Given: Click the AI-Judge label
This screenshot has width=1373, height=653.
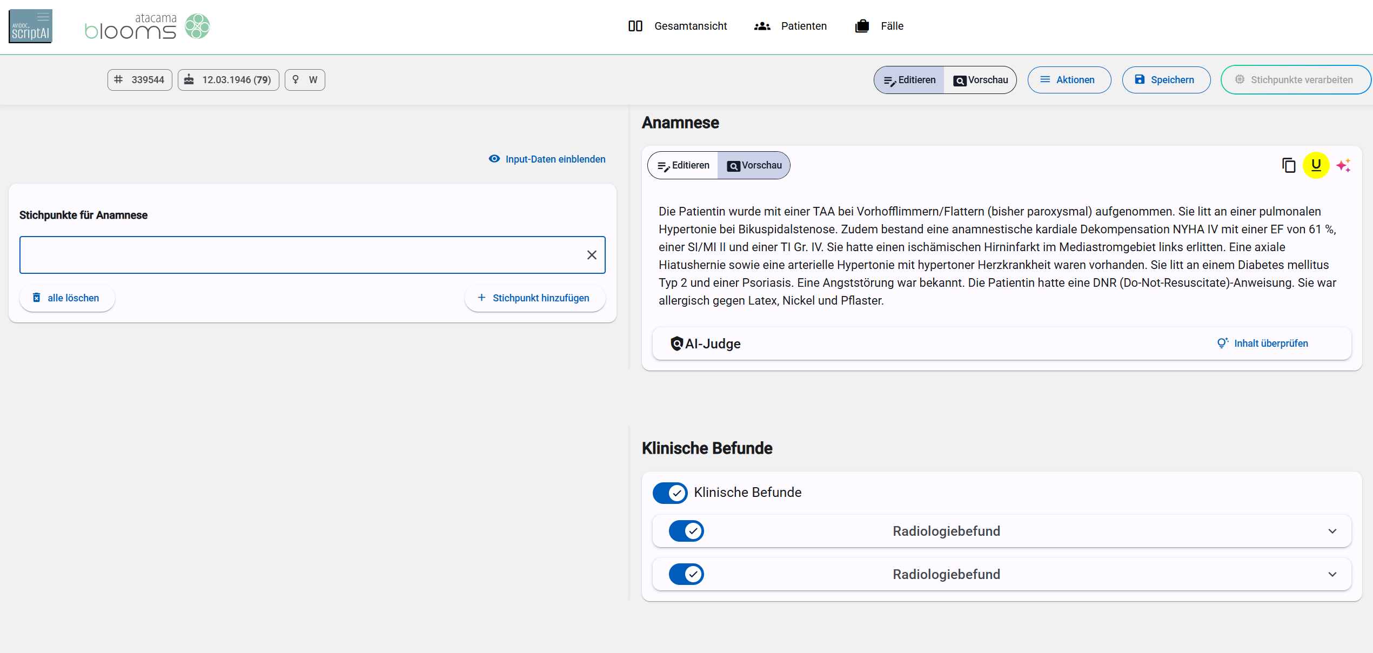Looking at the screenshot, I should (713, 344).
